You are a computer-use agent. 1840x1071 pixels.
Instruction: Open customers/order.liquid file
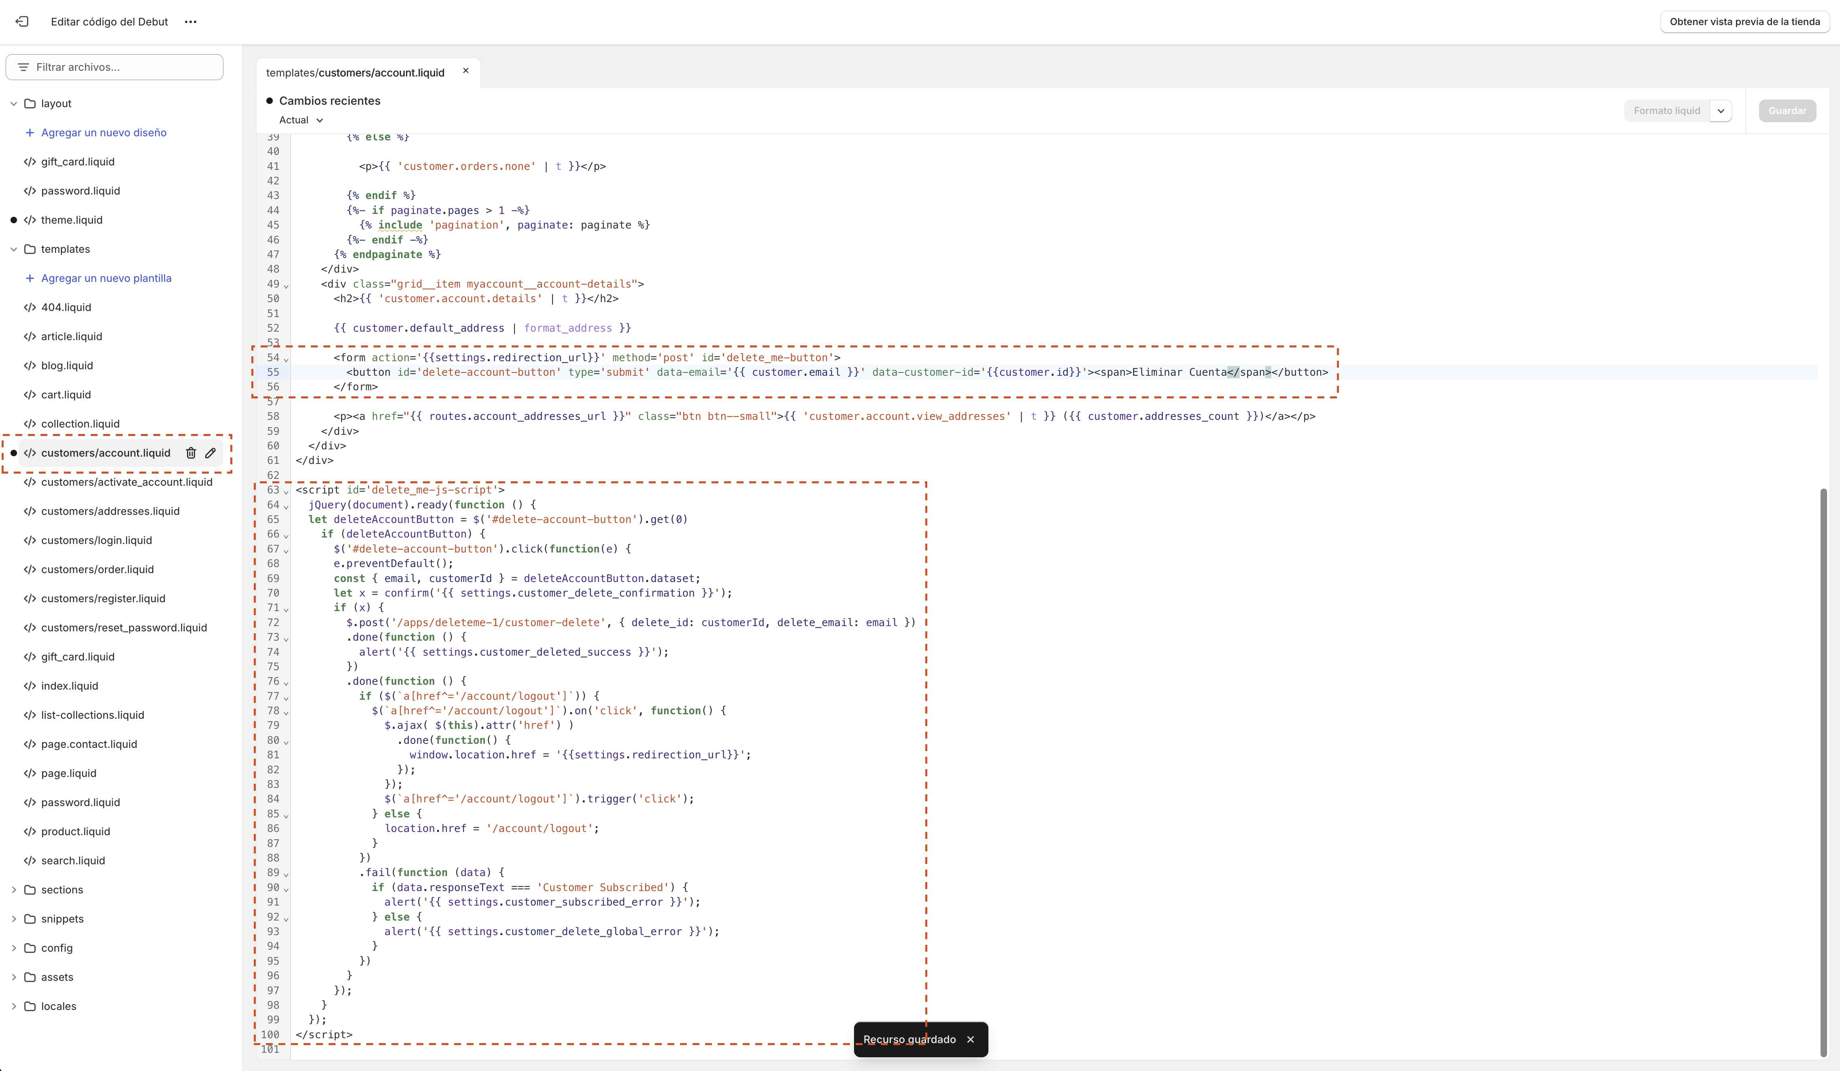tap(97, 570)
